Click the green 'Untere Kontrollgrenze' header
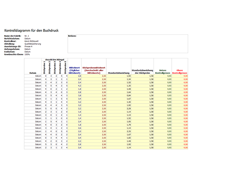This screenshot has height=175, width=227. point(162,72)
